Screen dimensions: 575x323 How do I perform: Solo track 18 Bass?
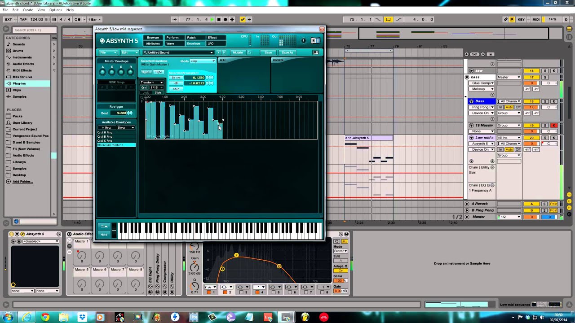pos(545,101)
